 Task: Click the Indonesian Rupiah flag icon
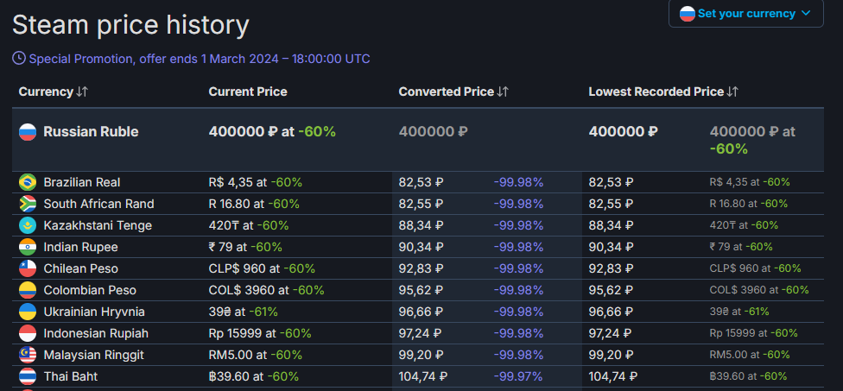click(x=28, y=333)
